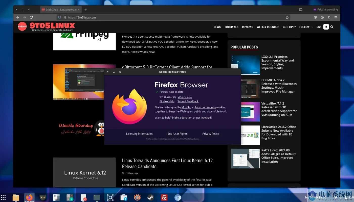The width and height of the screenshot is (354, 202).
Task: Open the Firefox hamburger menu
Action: pos(336,17)
